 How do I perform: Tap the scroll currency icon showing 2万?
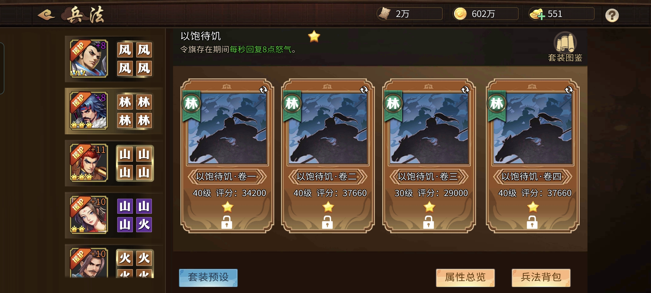tap(384, 14)
